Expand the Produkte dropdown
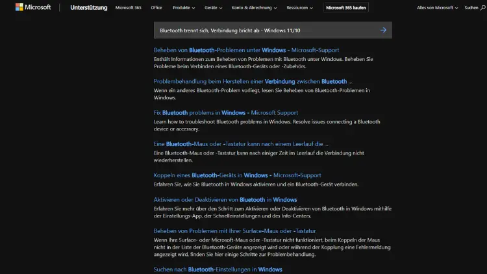Screen dimensions: 487x274 tap(184, 7)
